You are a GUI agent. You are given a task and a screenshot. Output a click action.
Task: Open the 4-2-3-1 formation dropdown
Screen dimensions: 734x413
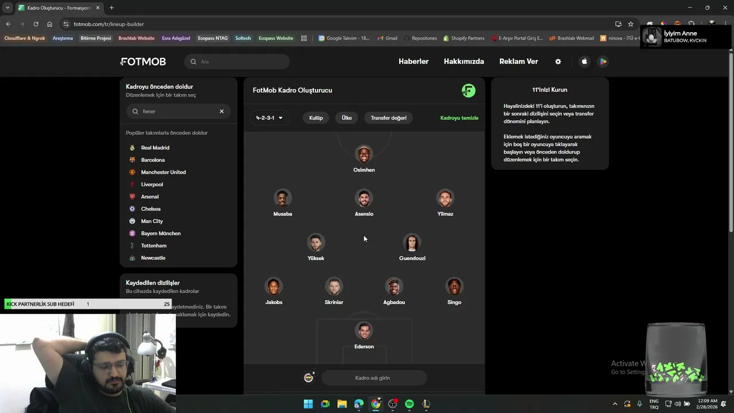pos(270,118)
